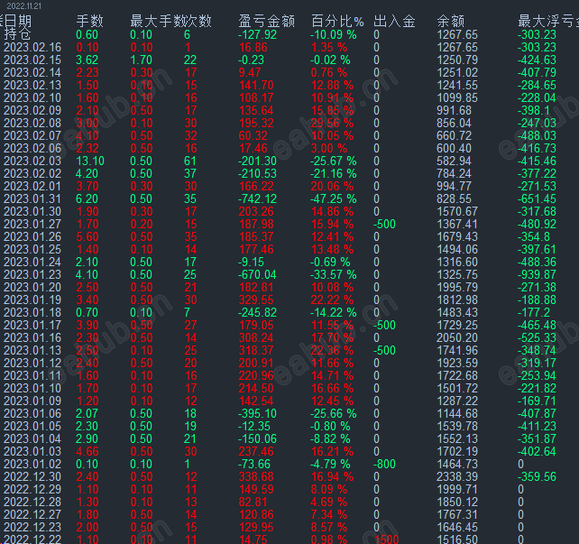The width and height of the screenshot is (579, 544).
Task: Select date 2023.01.10 row
Action: [x=32, y=388]
